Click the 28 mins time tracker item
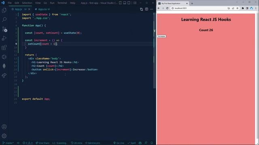Viewport: 259px width, 145px height. click(76, 143)
